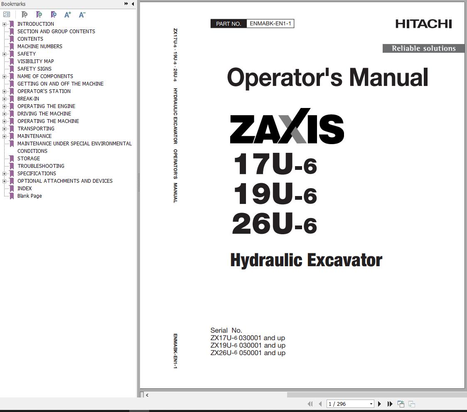Expand the OPERATING THE MACHINE bookmark
This screenshot has height=412, width=467.
coord(4,121)
